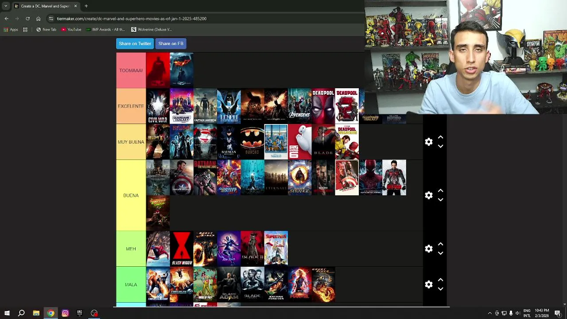Image resolution: width=567 pixels, height=319 pixels.
Task: Open Windows notification center
Action: (x=558, y=313)
